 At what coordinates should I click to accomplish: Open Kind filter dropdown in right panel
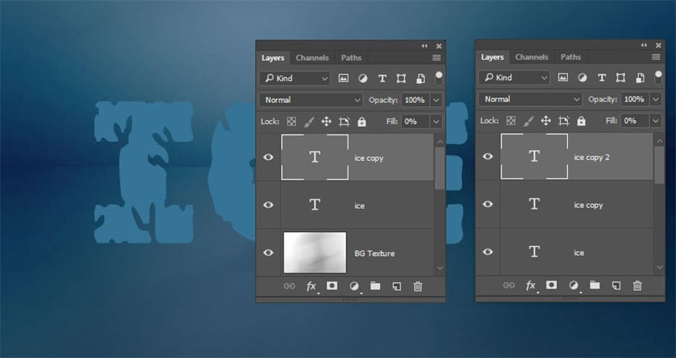515,77
